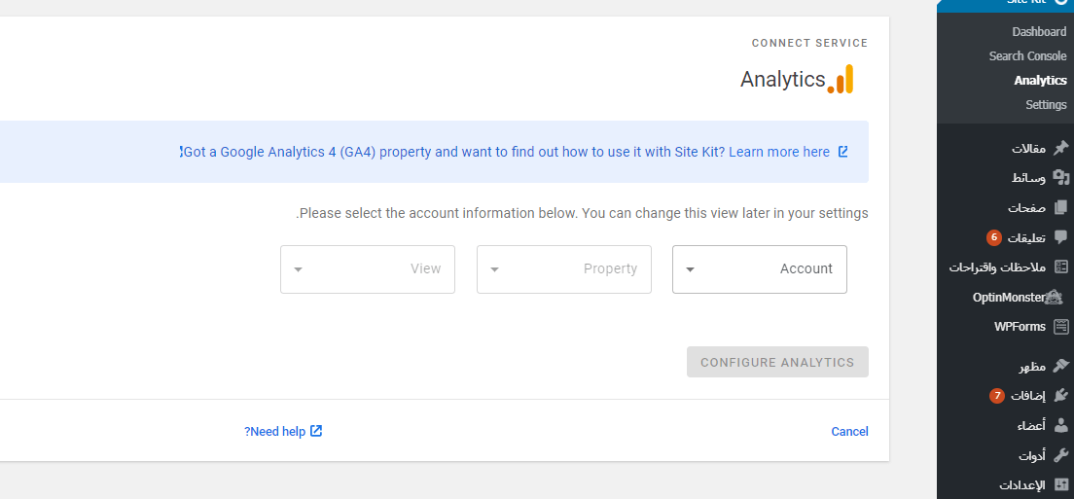The height and width of the screenshot is (499, 1074).
Task: Open the Need help link
Action: 283,431
